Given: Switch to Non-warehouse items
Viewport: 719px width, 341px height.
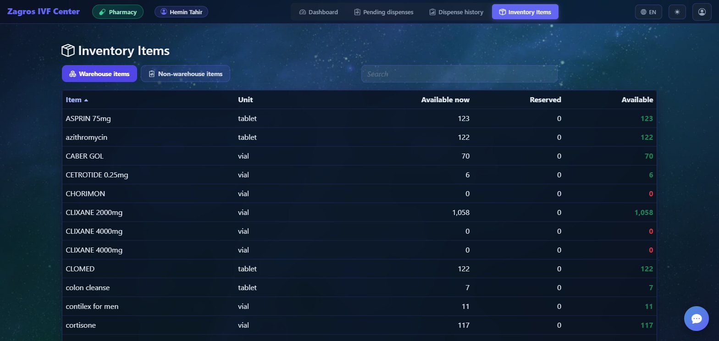Looking at the screenshot, I should coord(185,74).
